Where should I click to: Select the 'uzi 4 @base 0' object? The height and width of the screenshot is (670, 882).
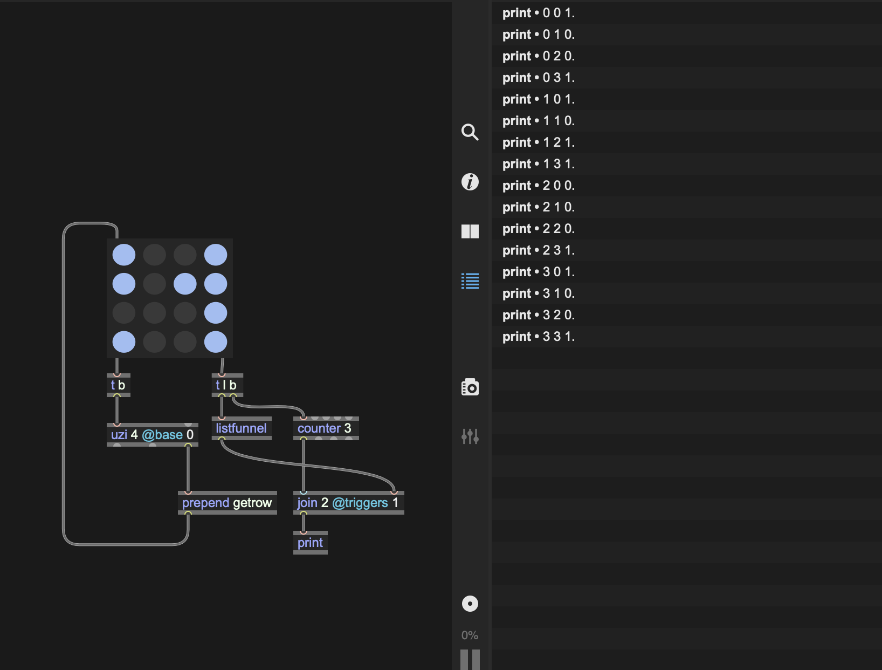point(152,435)
